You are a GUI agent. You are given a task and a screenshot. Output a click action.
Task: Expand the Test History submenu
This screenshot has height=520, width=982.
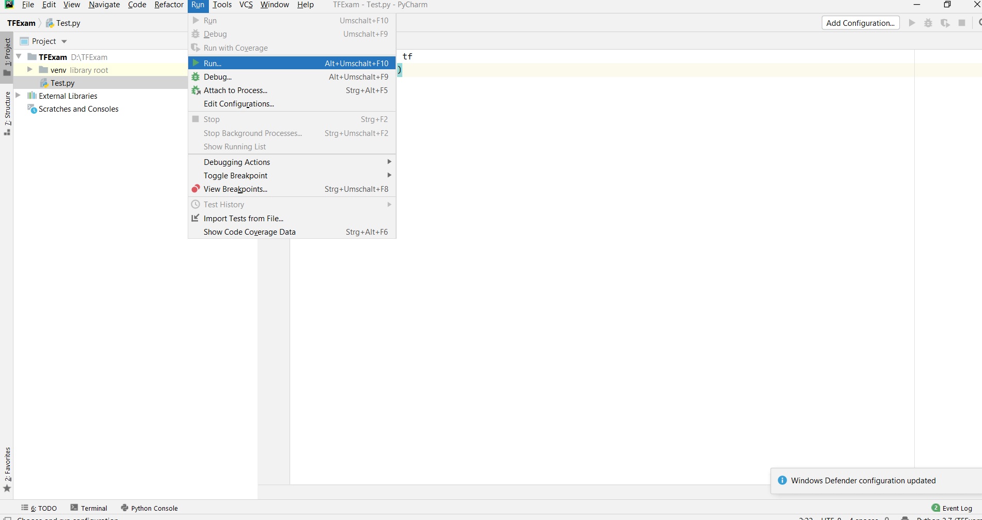point(292,204)
